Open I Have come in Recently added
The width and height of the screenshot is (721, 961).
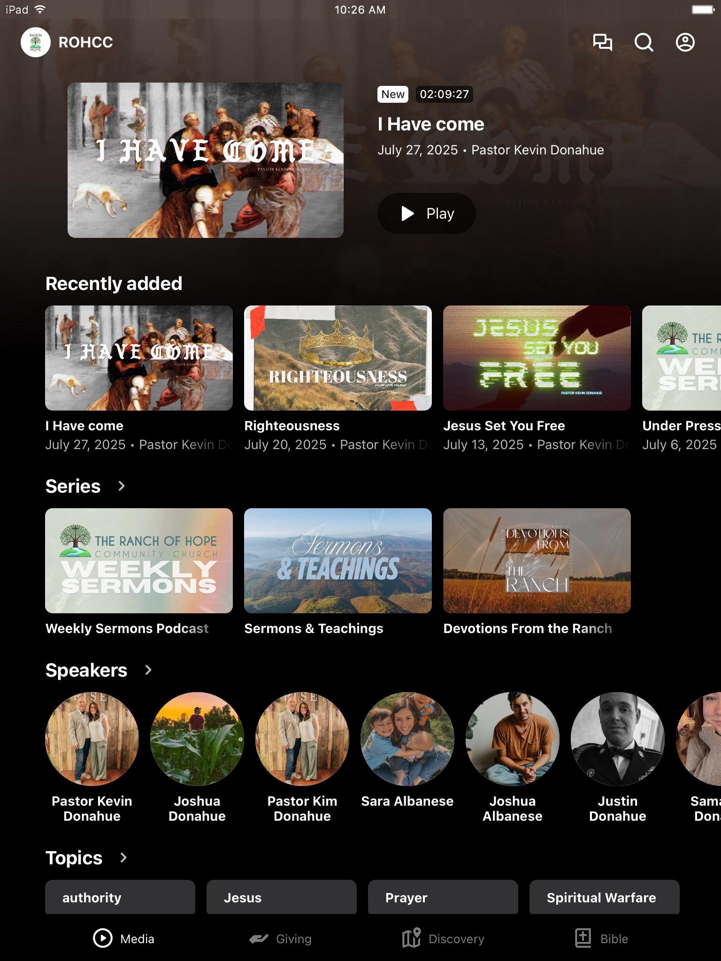click(x=139, y=358)
